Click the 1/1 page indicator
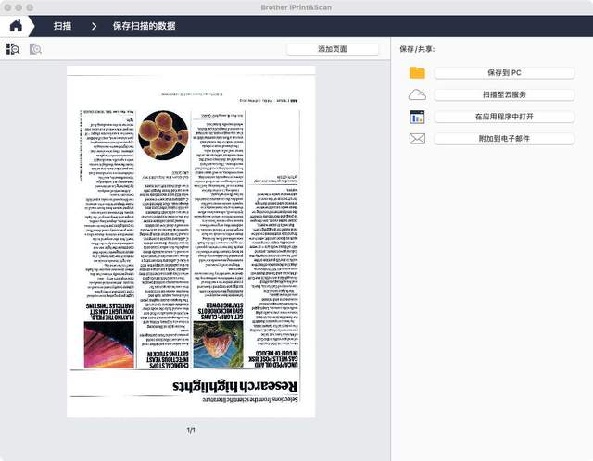The width and height of the screenshot is (593, 461). tap(191, 430)
